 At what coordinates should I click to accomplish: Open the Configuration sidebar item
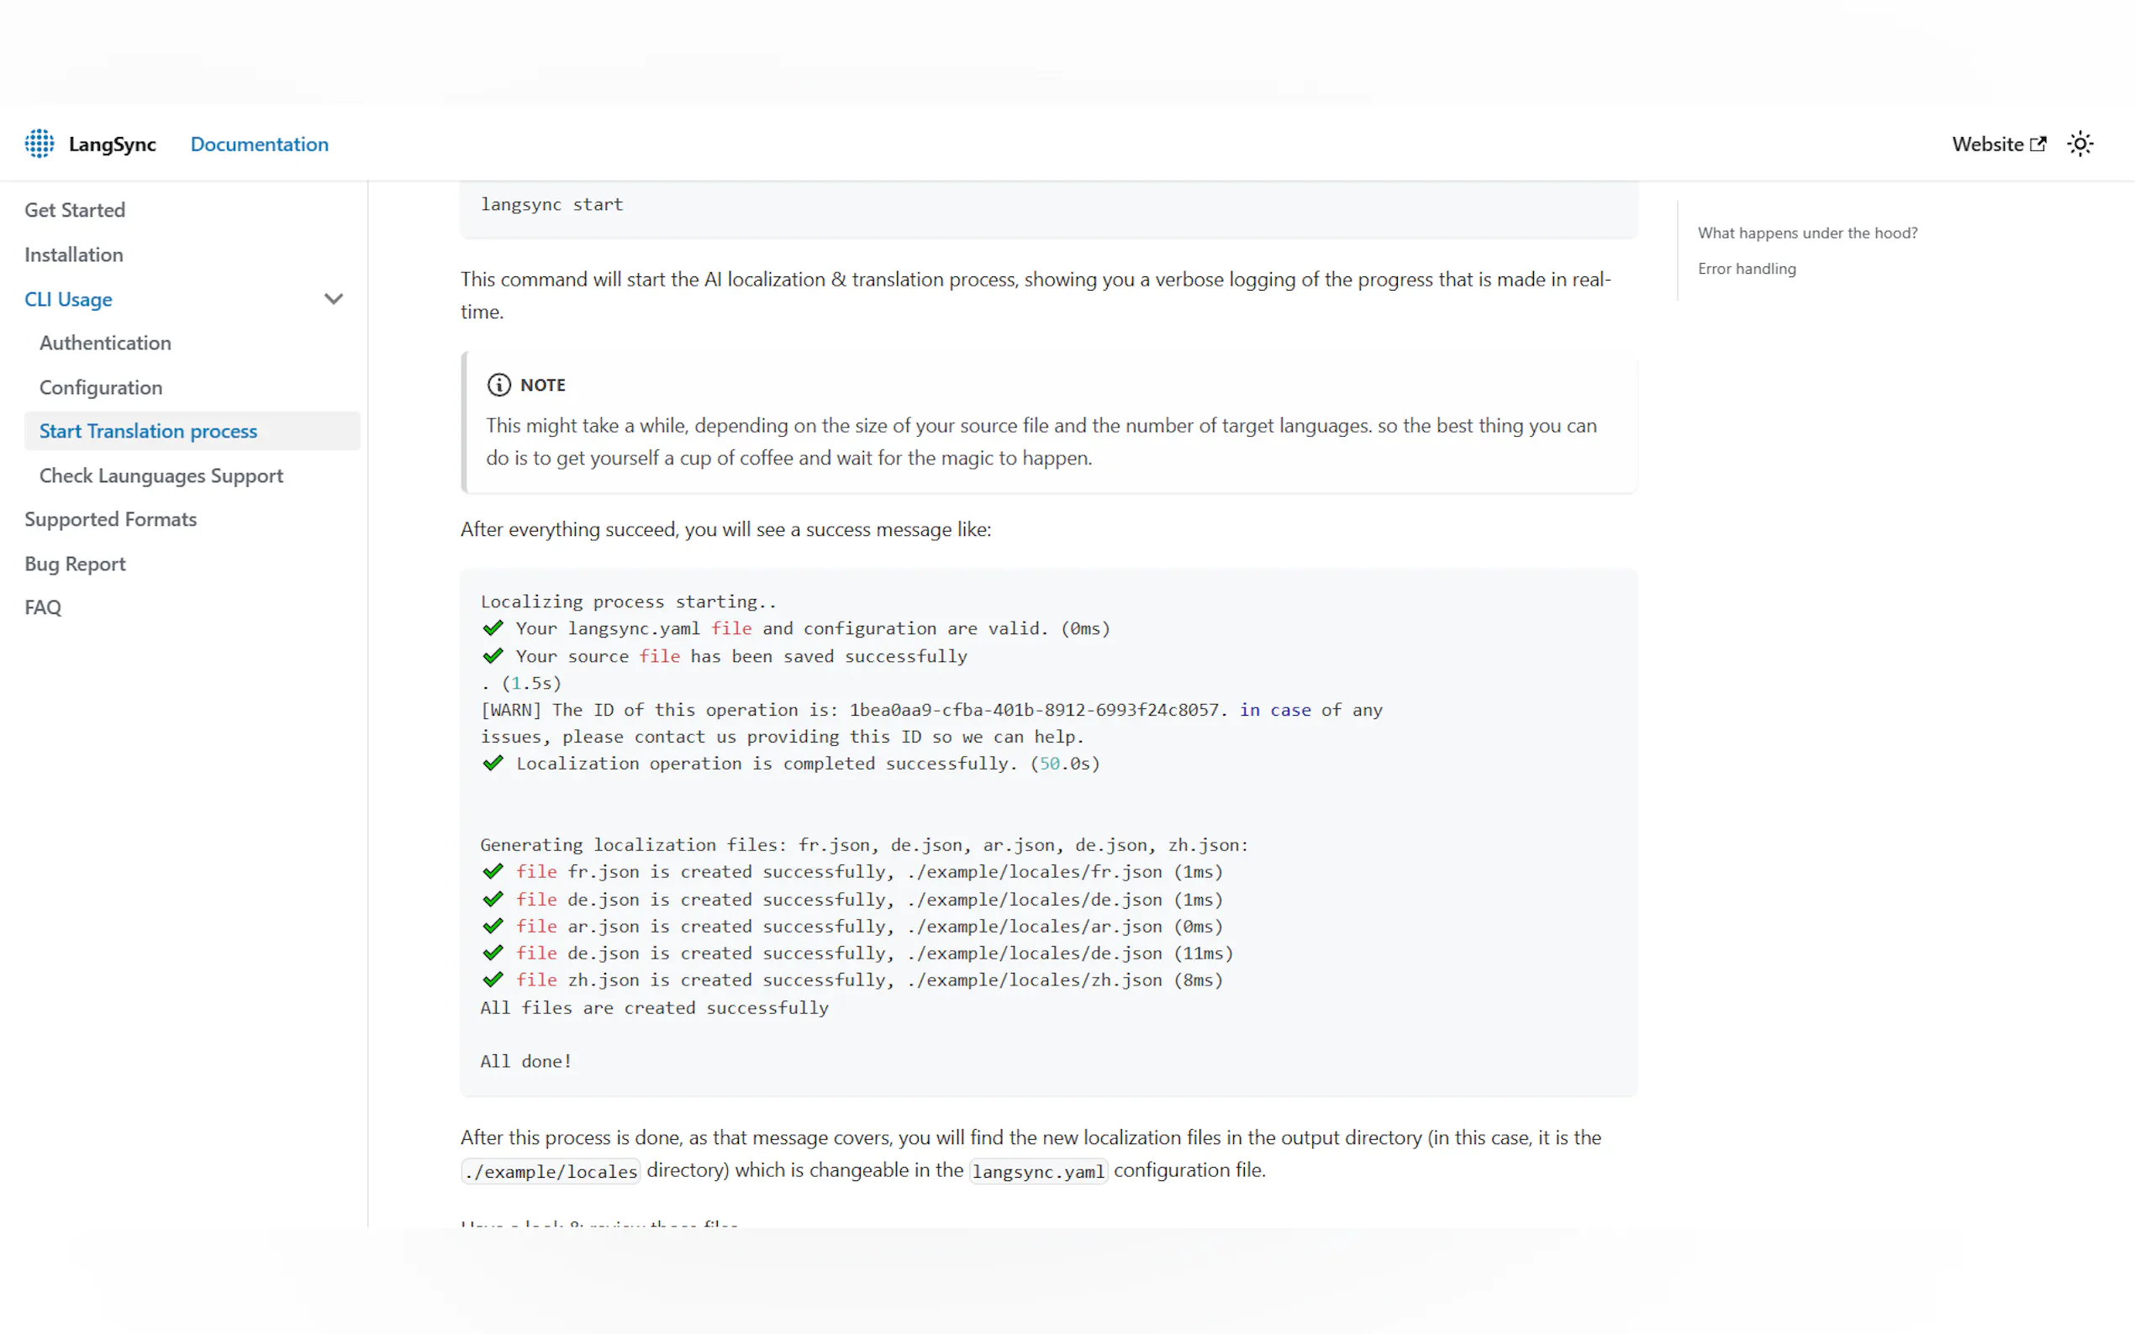101,387
